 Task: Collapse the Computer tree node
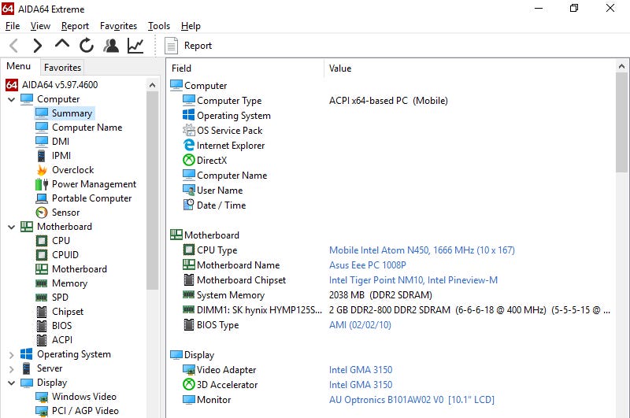tap(11, 99)
